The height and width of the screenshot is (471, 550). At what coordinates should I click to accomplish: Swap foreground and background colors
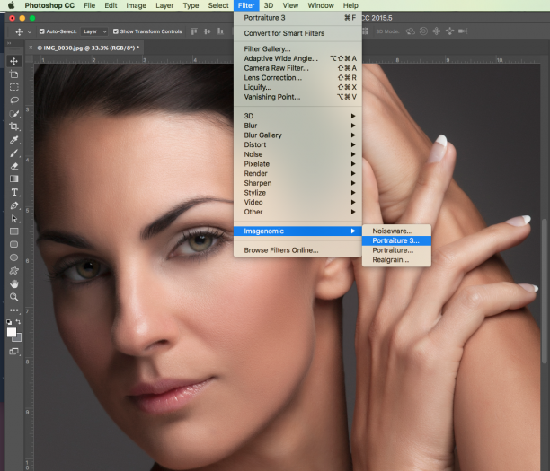[x=18, y=321]
